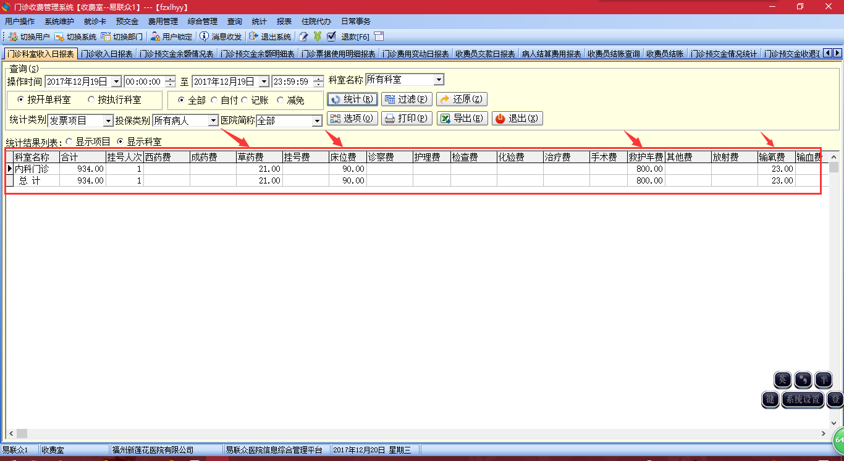Choose the 显示科室 result list option
Screen dimensions: 844x461
pos(120,142)
